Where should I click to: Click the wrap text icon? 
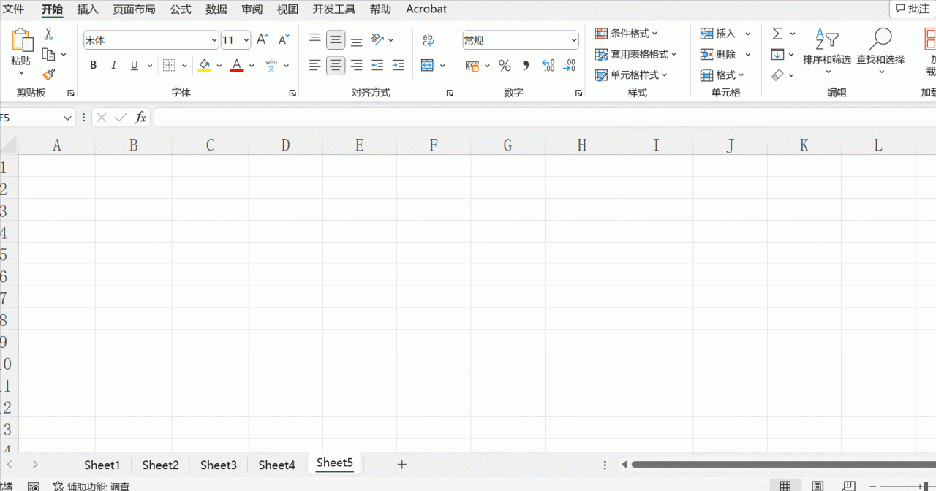point(429,39)
